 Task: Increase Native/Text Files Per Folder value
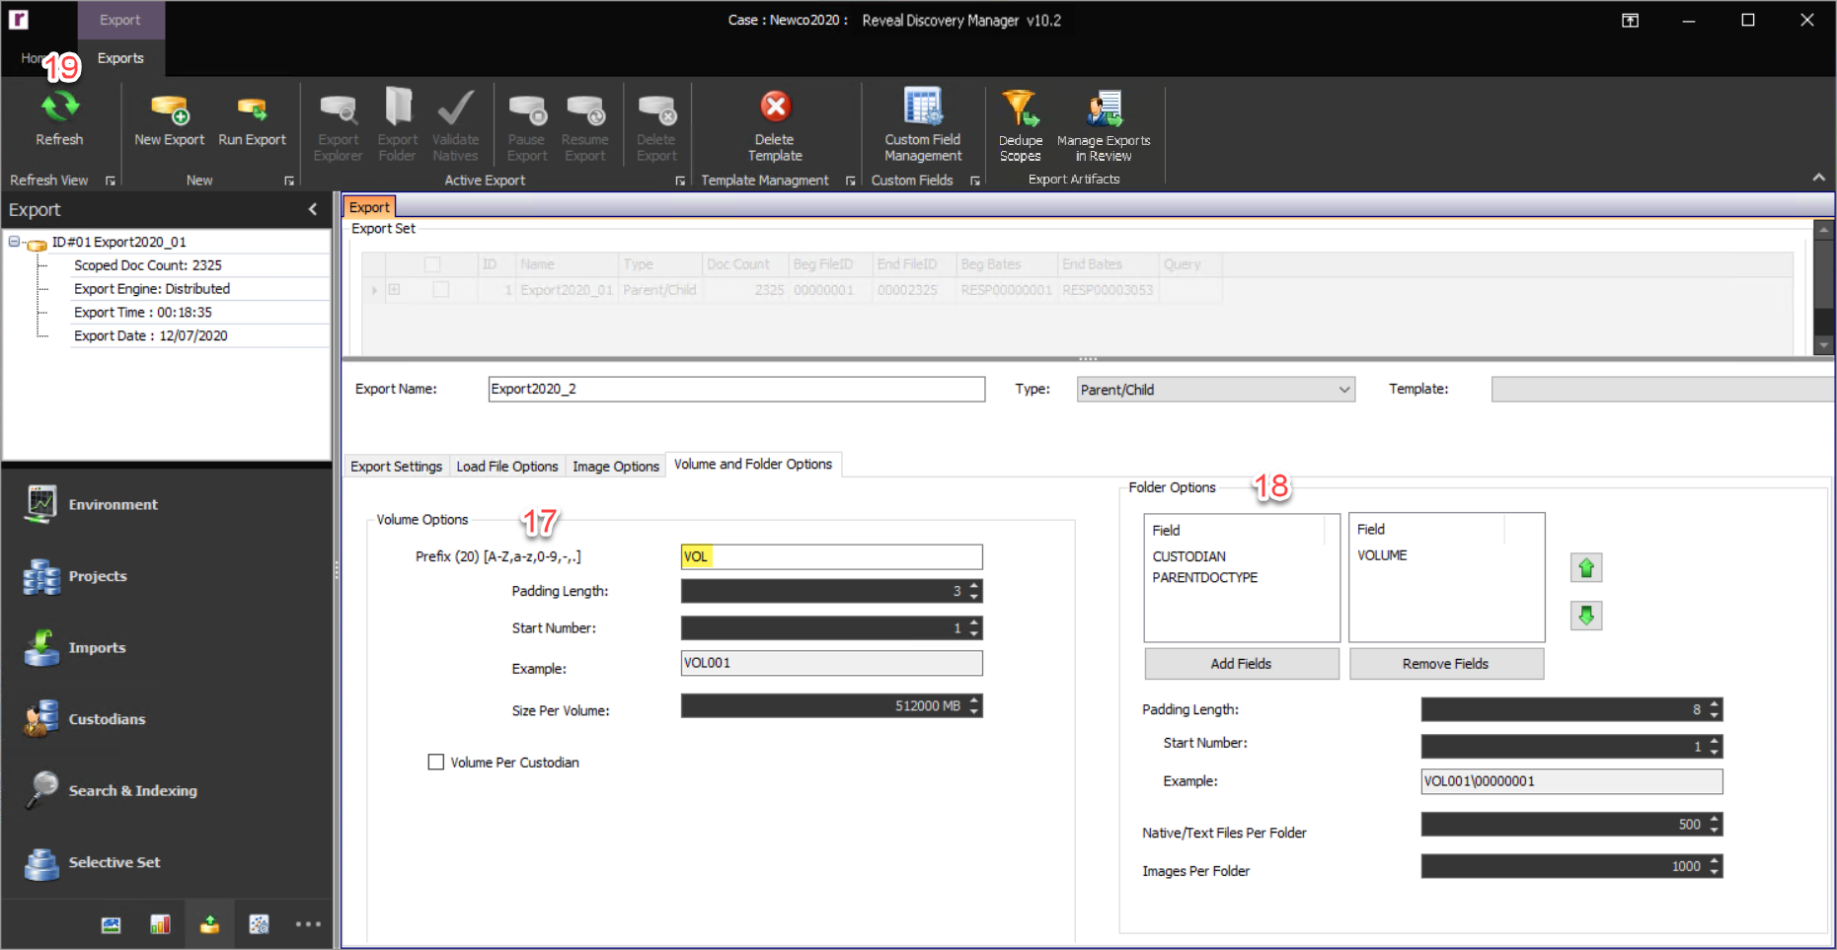pyautogui.click(x=1715, y=819)
